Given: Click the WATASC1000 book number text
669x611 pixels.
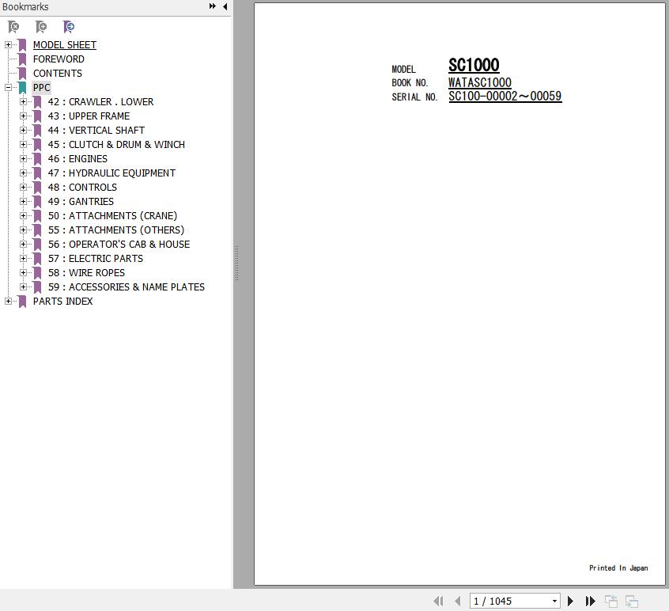Looking at the screenshot, I should 479,82.
